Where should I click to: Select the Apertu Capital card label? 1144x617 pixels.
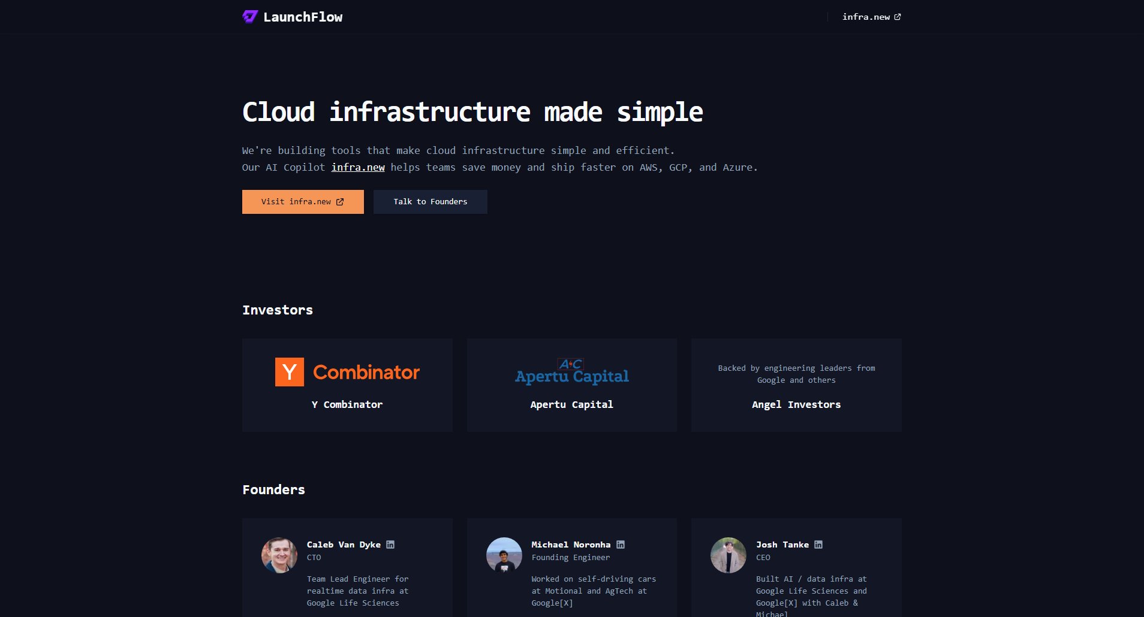(x=572, y=404)
